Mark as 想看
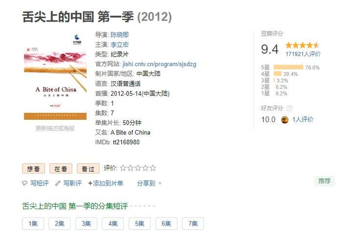352x241 pixels. (x=33, y=169)
